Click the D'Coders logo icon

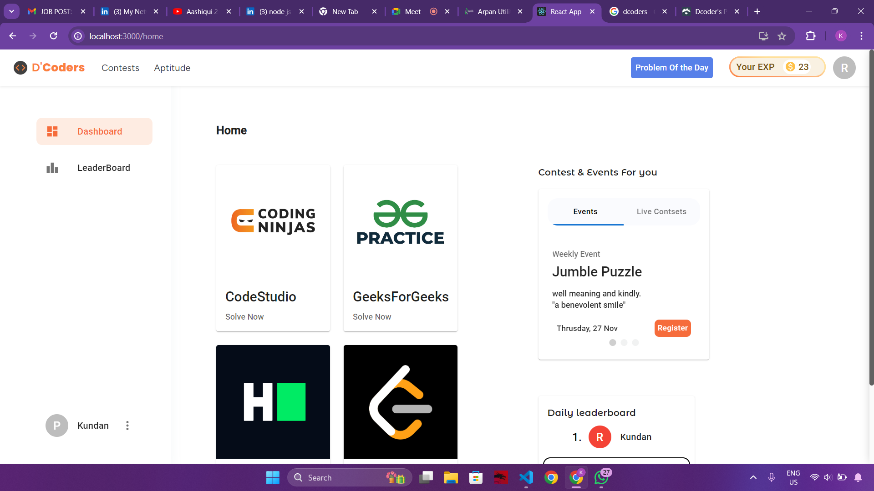(20, 68)
